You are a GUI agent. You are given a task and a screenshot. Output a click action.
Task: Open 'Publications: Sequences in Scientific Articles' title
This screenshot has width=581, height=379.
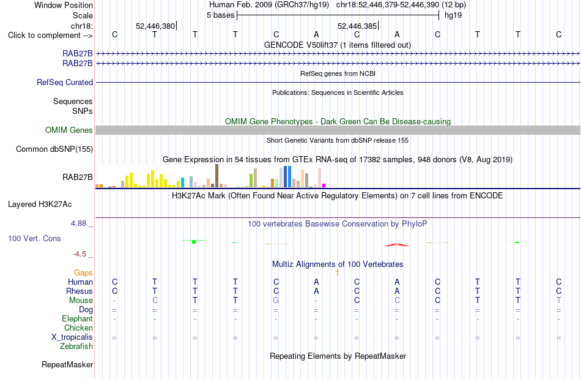tap(338, 92)
